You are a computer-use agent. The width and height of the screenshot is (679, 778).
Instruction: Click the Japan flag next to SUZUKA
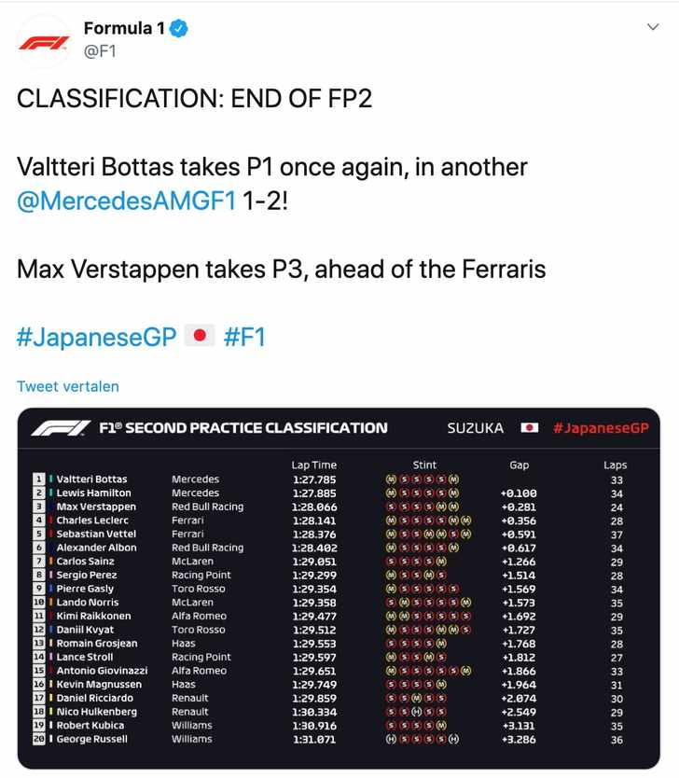pos(529,427)
